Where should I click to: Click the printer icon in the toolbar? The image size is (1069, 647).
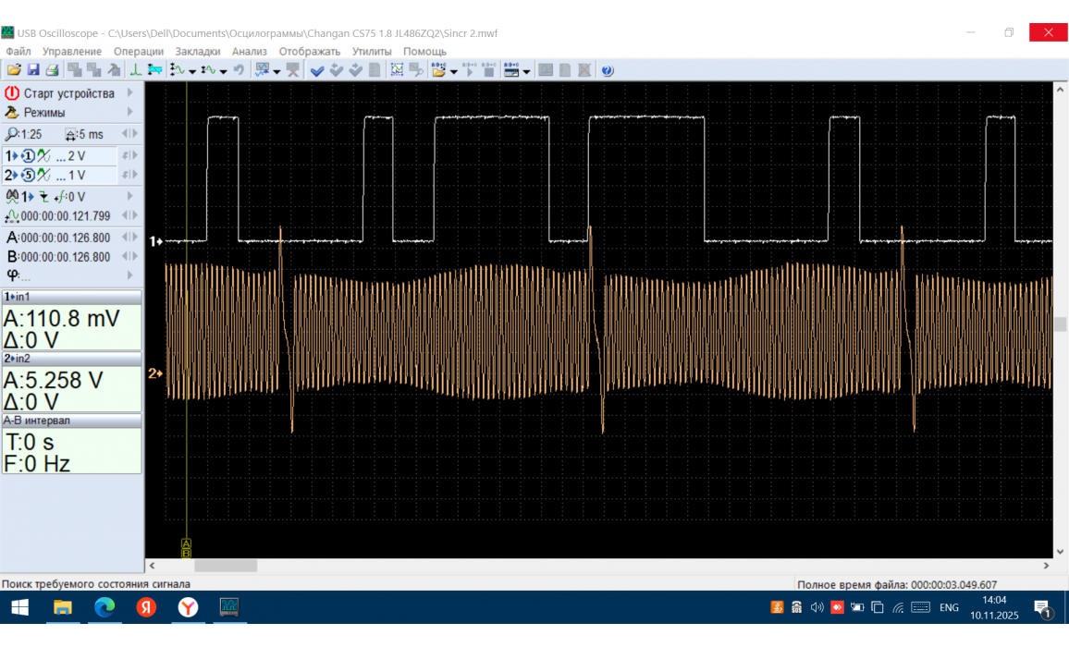[x=52, y=70]
